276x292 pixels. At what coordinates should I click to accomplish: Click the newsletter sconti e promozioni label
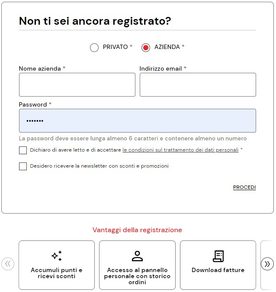point(99,166)
